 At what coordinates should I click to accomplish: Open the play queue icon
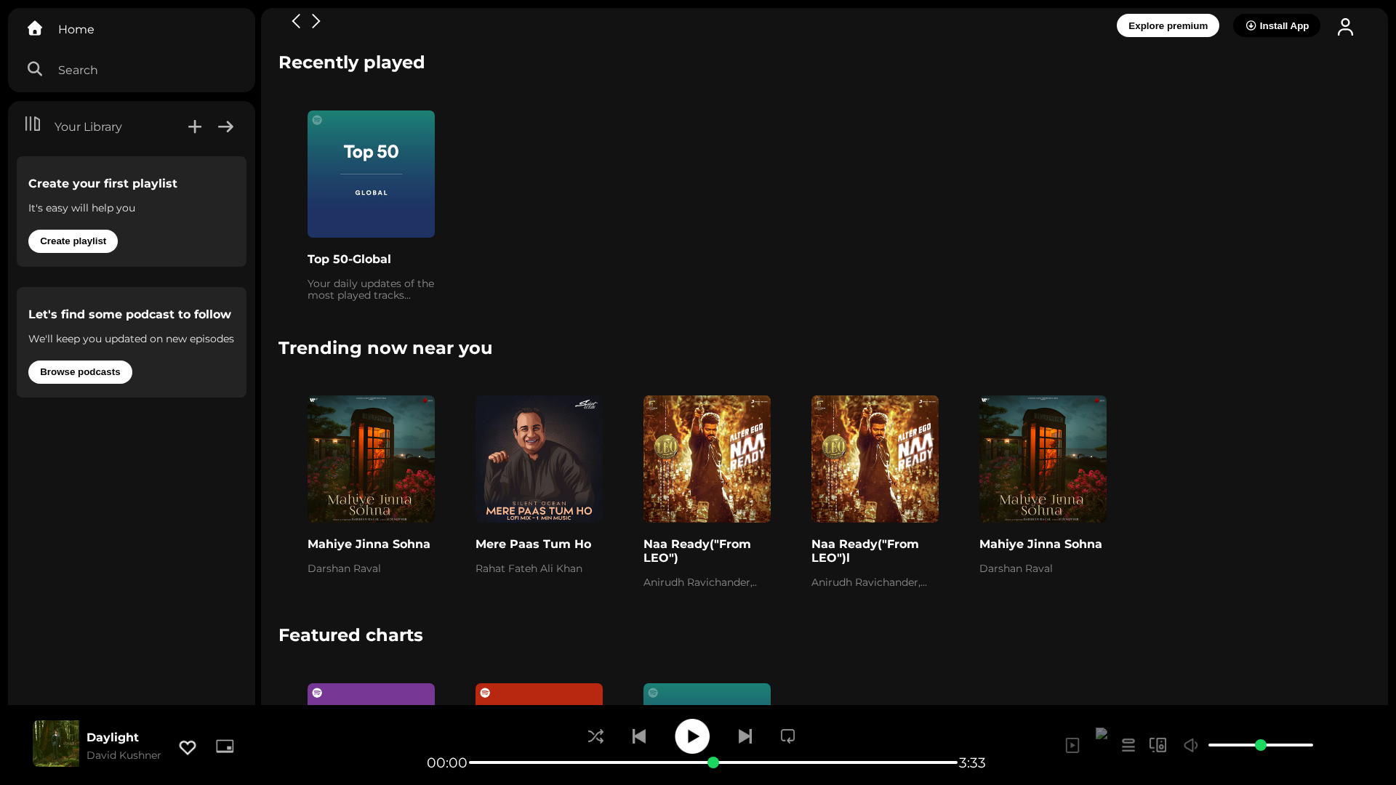pyautogui.click(x=1128, y=745)
